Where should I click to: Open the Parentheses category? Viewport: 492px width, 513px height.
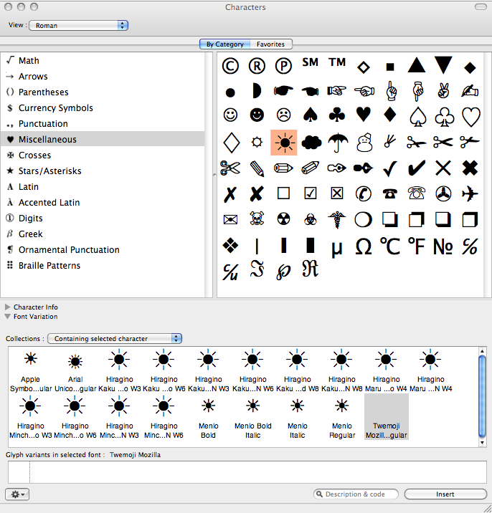point(103,92)
